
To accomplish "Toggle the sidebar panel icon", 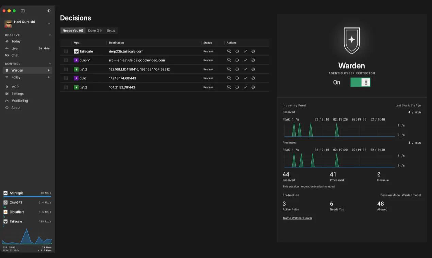I will pyautogui.click(x=23, y=11).
